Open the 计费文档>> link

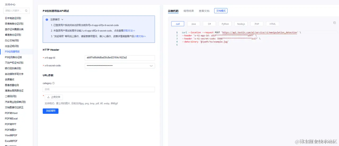click(140, 36)
